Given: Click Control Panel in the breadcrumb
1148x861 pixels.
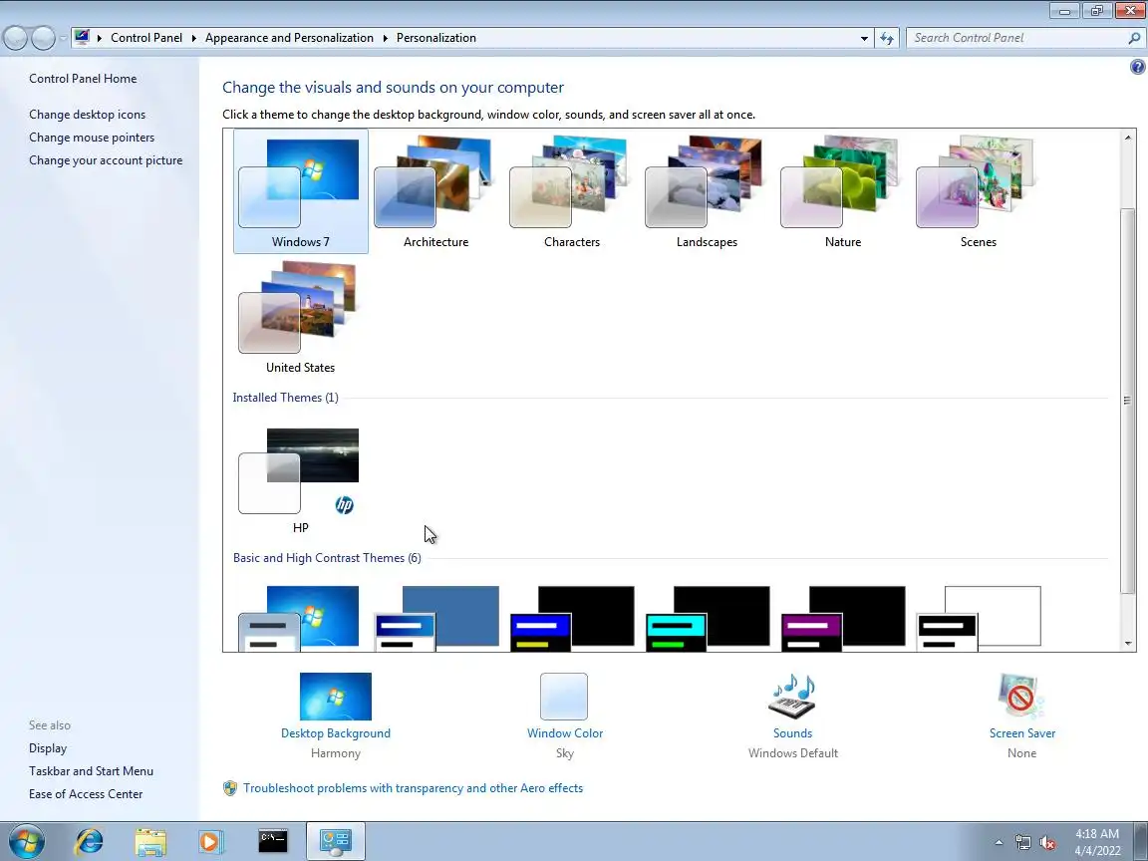Looking at the screenshot, I should coord(146,37).
